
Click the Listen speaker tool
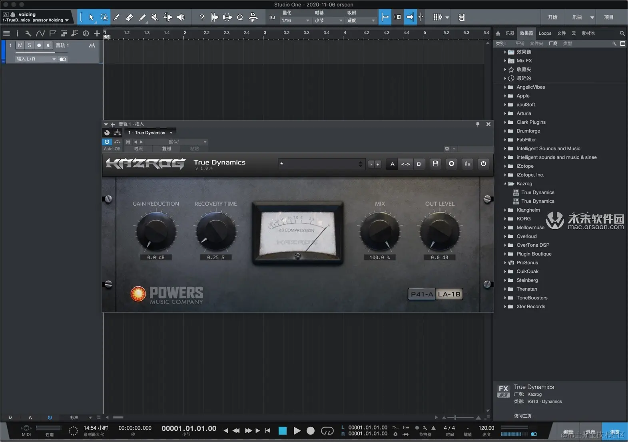181,17
